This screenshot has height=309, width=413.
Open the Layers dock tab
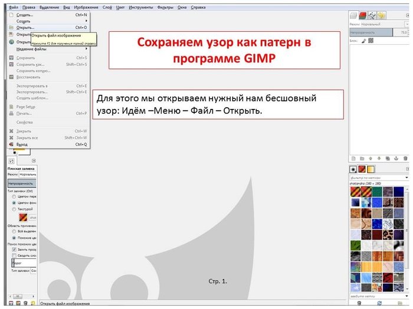click(x=353, y=16)
